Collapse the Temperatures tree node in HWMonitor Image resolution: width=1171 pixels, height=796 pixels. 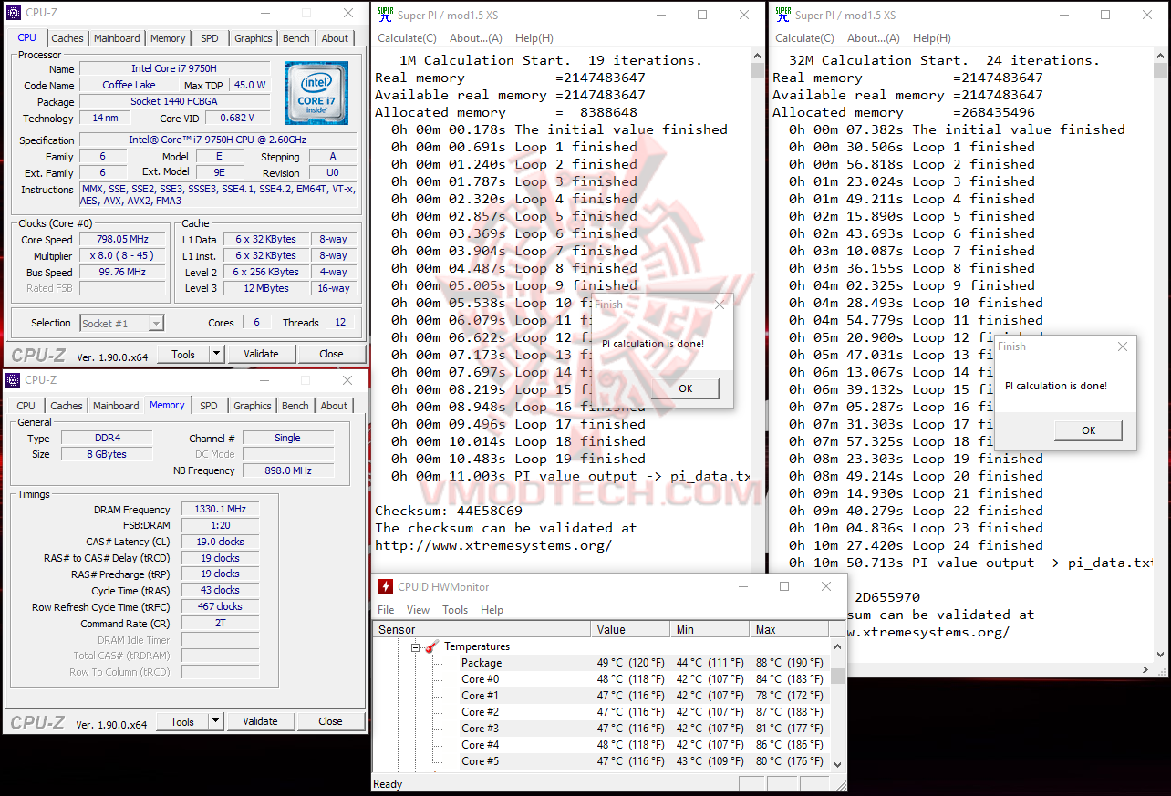415,647
